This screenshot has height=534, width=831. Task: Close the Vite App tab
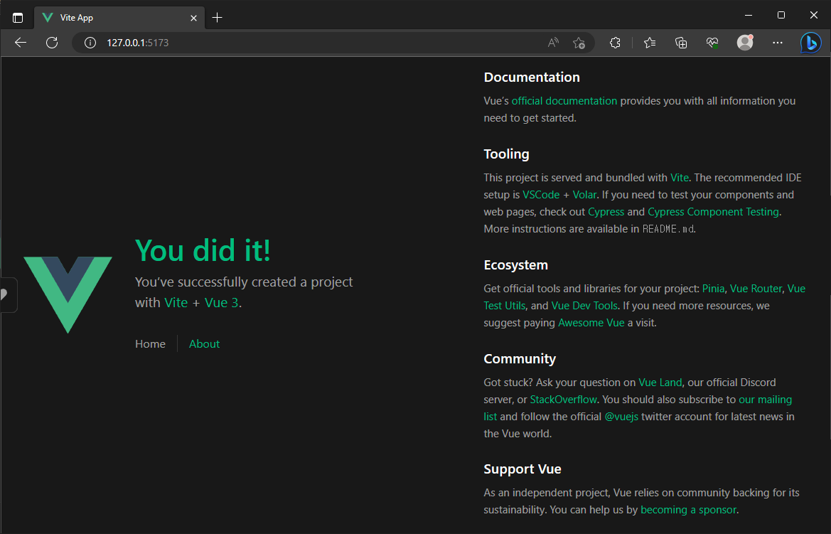(x=193, y=18)
